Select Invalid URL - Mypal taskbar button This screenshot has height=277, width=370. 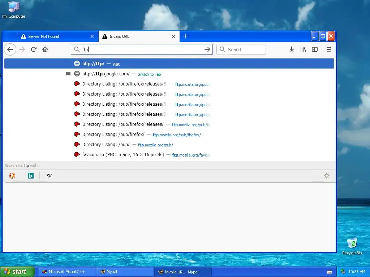(x=182, y=272)
